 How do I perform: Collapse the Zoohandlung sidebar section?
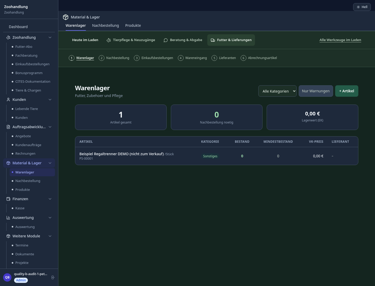coord(50,37)
